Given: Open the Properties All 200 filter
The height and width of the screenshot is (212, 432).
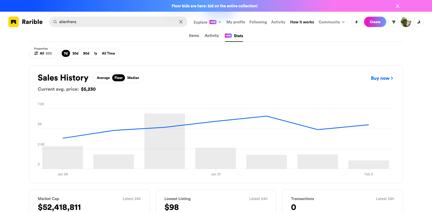Looking at the screenshot, I should point(43,53).
